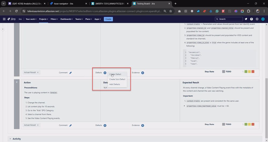Close the Testing Board - Jira tab
The width and height of the screenshot is (268, 142).
pos(169,3)
